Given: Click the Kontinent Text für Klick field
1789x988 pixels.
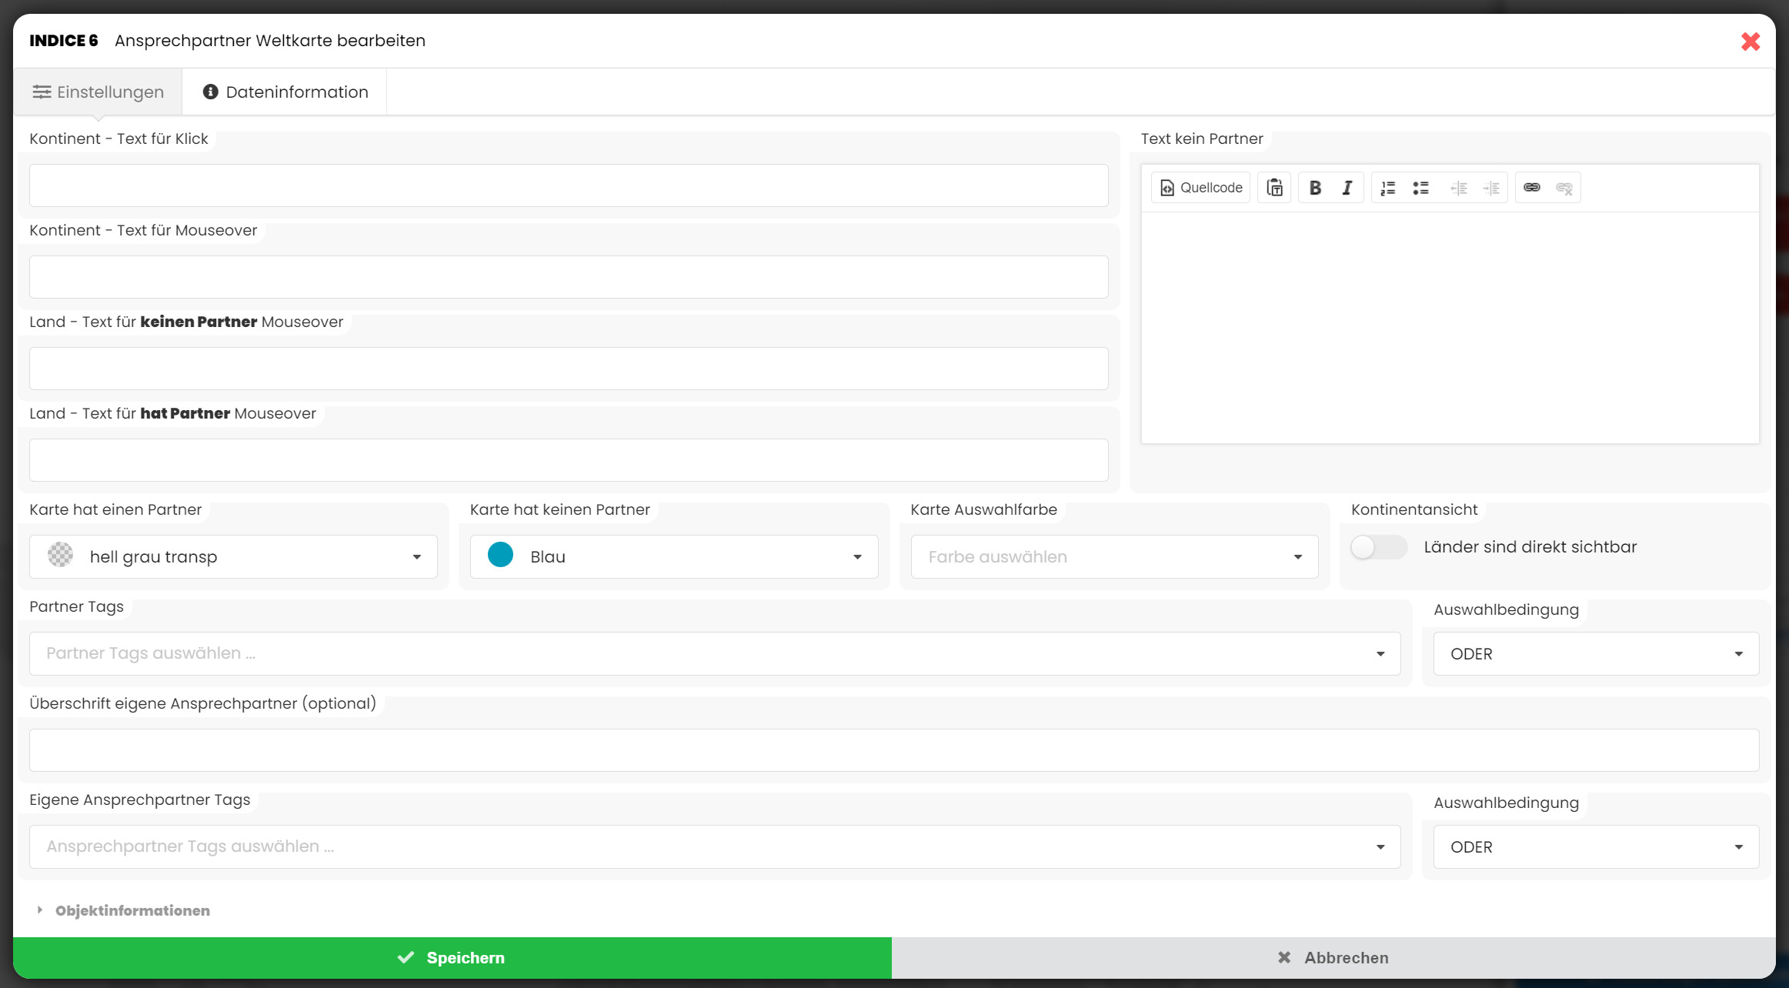Looking at the screenshot, I should [x=569, y=185].
